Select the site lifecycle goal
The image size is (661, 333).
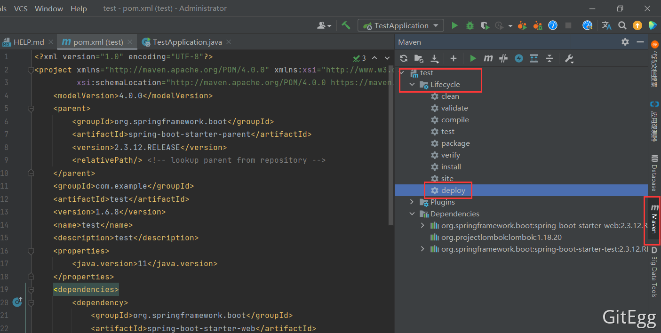442,178
